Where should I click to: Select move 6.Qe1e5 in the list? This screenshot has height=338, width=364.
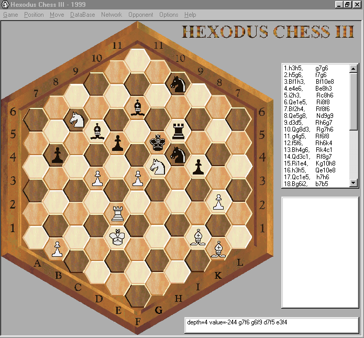coord(295,102)
